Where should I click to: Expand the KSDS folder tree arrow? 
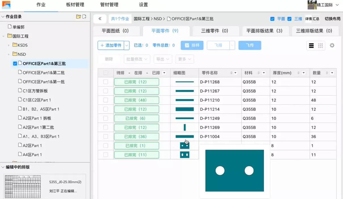pos(9,45)
